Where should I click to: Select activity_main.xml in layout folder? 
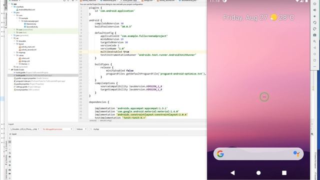(27, 46)
